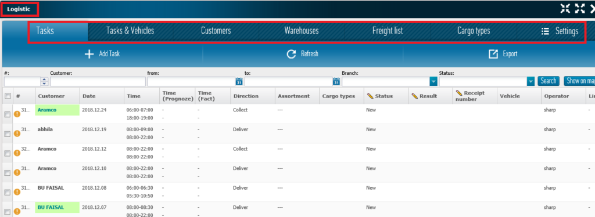Click warning icon on Aramco 2018.12.10 row
595x217 pixels.
[x=17, y=172]
